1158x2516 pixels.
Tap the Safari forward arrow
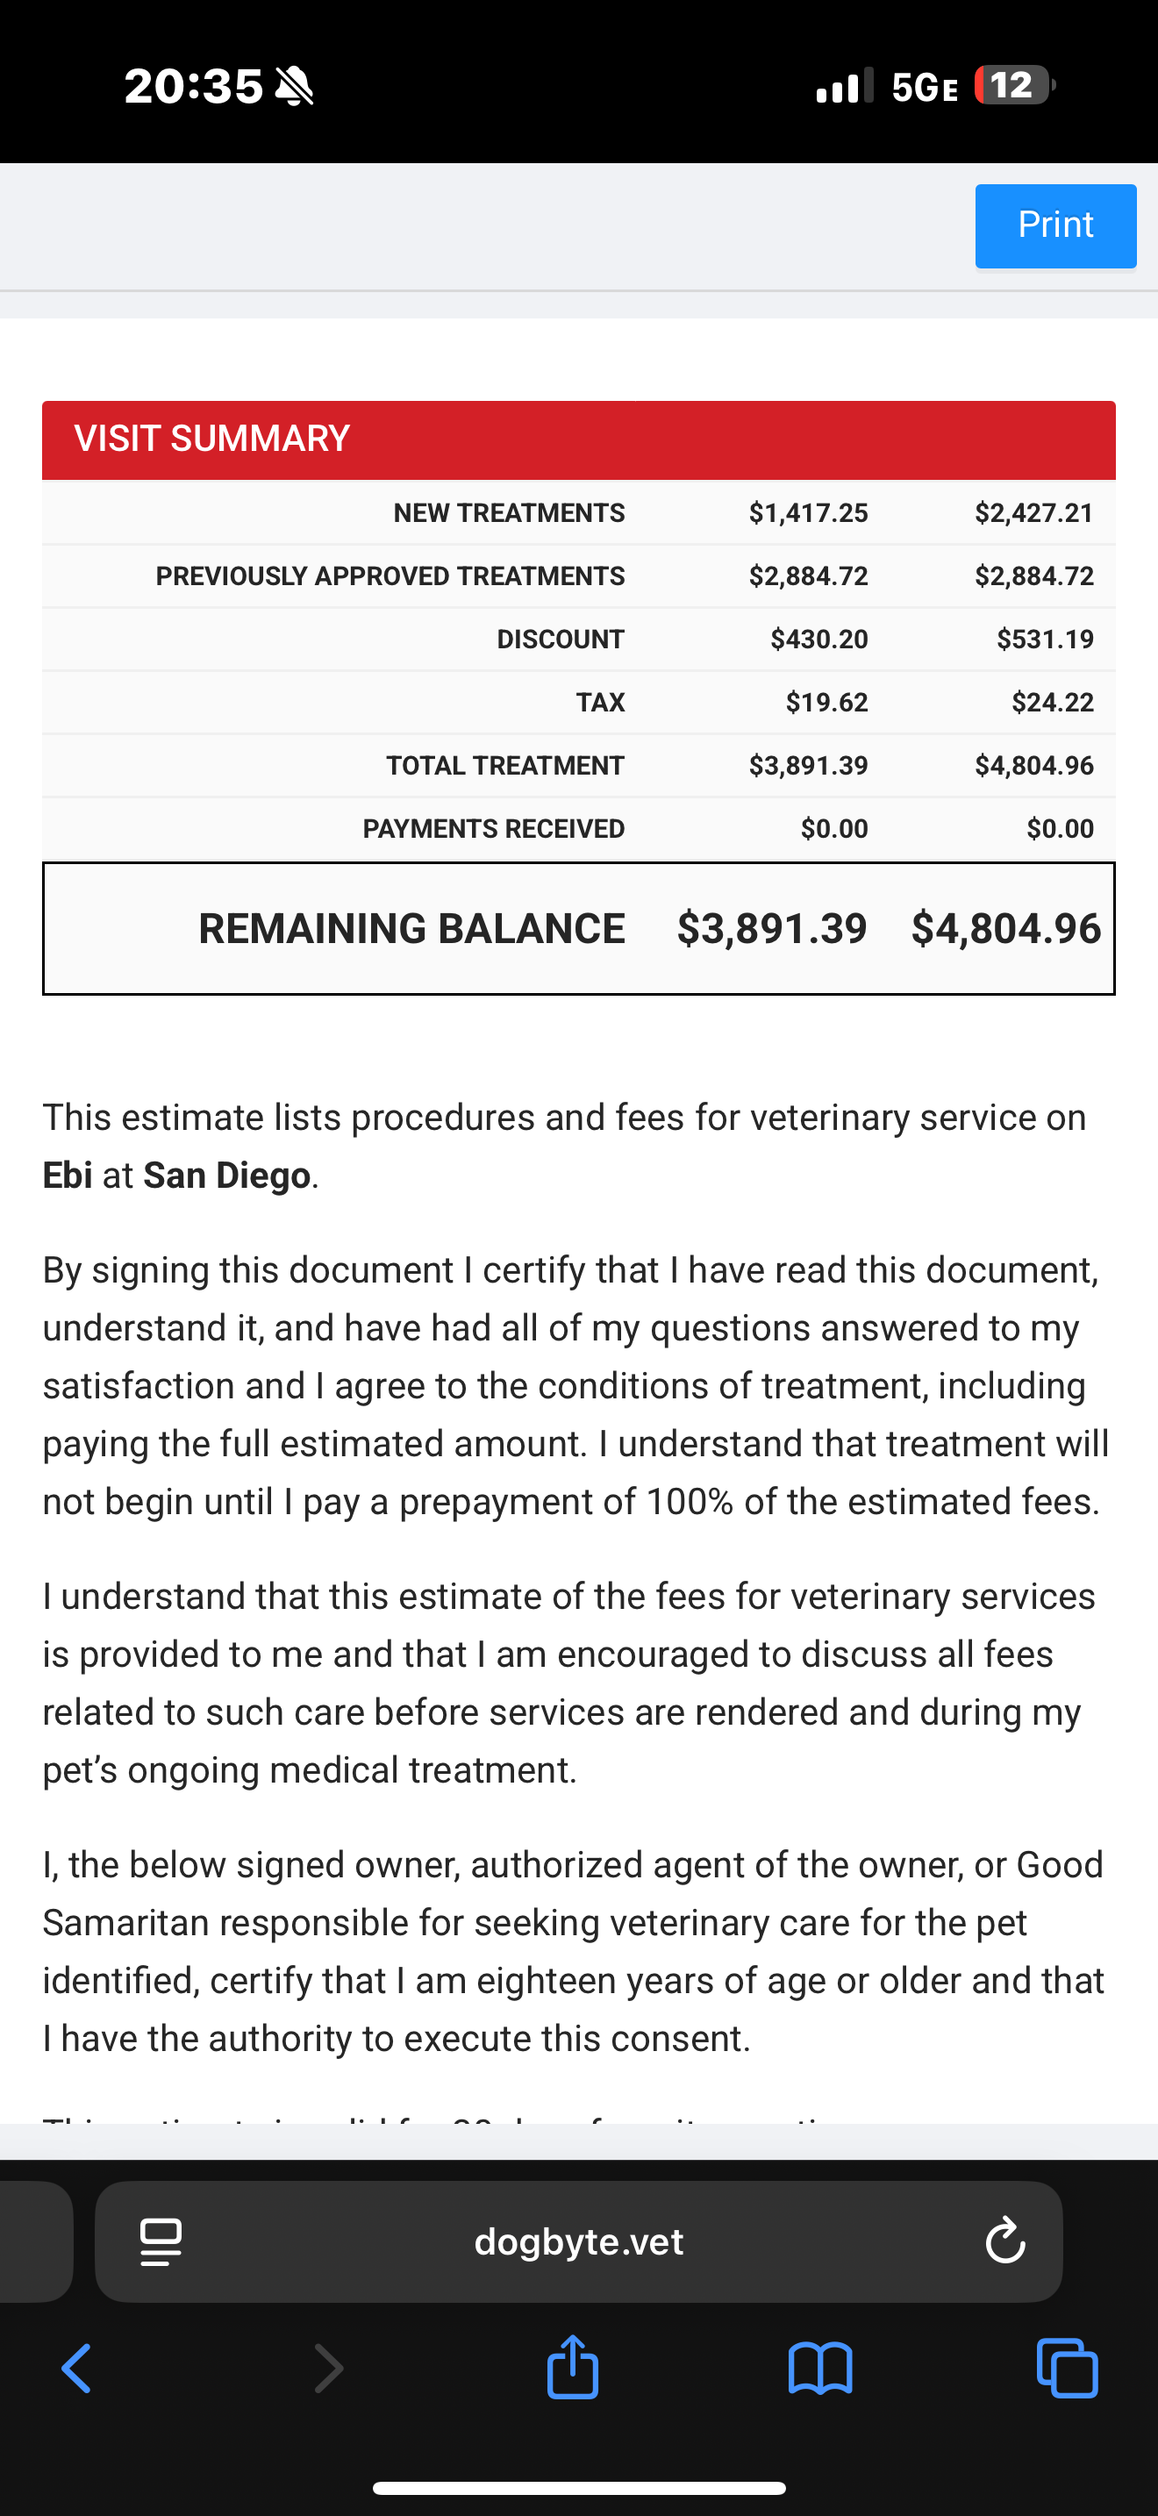328,2369
